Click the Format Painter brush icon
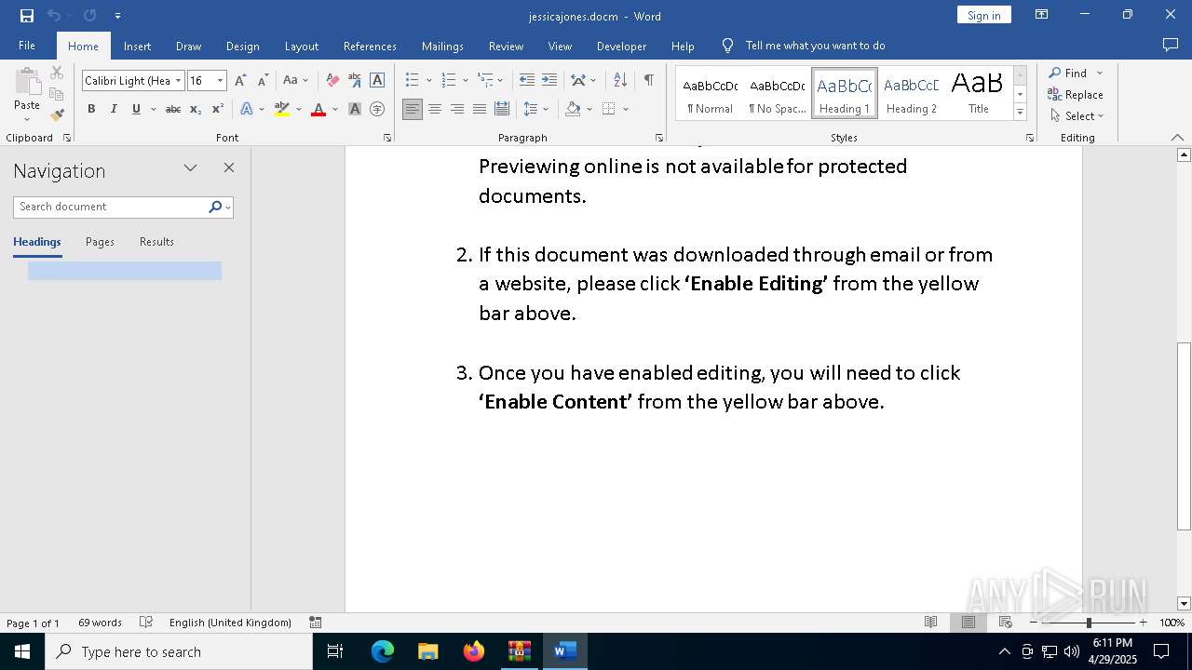 [57, 115]
